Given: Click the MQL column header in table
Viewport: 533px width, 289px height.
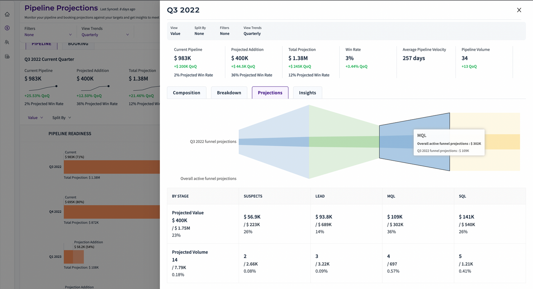Looking at the screenshot, I should pos(391,196).
